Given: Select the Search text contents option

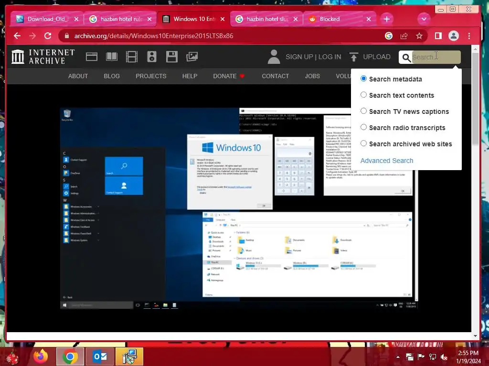Looking at the screenshot, I should point(363,95).
